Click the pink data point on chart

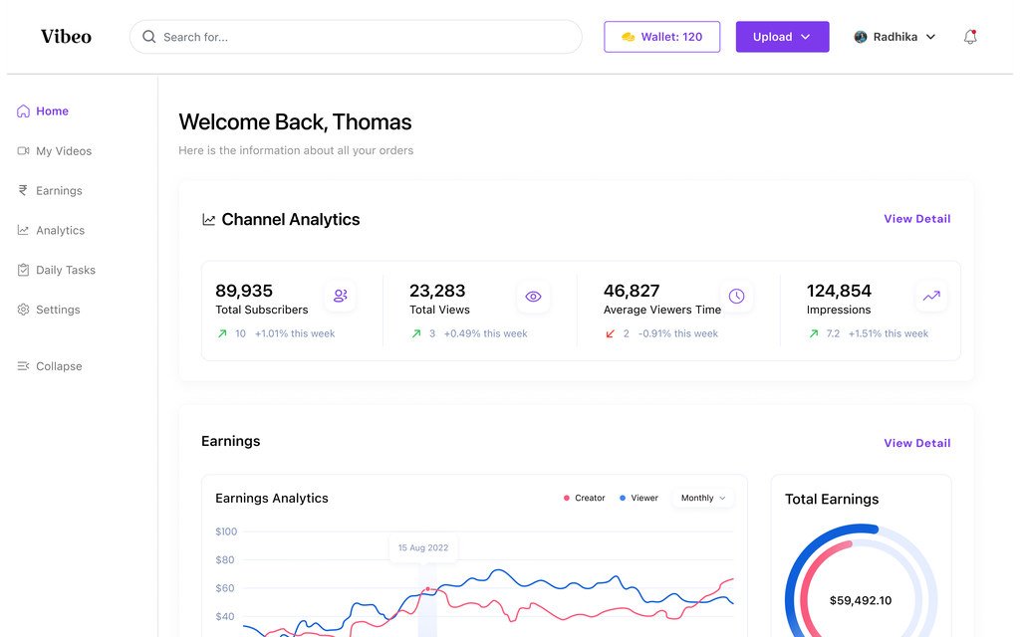[x=427, y=589]
